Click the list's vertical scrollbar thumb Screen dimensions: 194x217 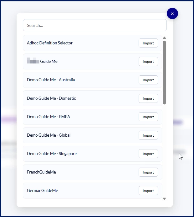click(x=164, y=72)
